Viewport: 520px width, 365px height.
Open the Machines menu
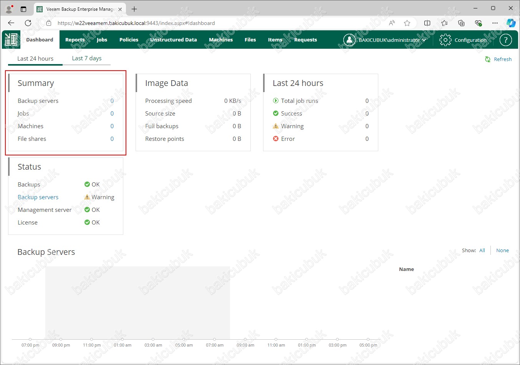click(x=221, y=40)
